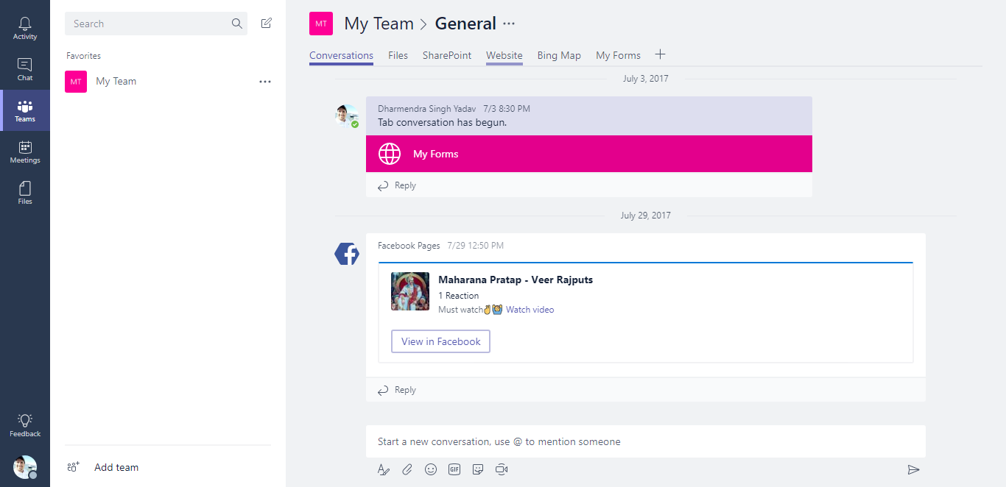Image resolution: width=1006 pixels, height=487 pixels.
Task: Focus the Start a new conversation box
Action: pos(646,441)
